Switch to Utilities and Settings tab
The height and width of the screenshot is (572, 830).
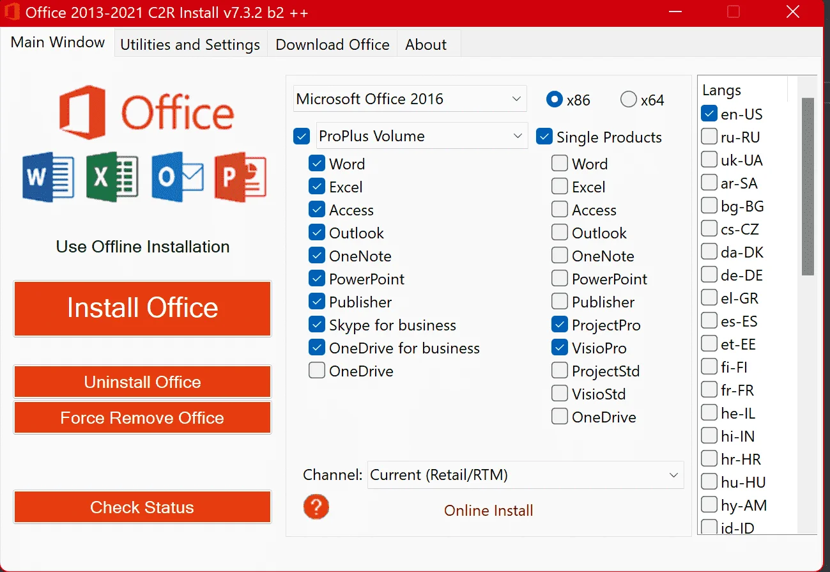click(190, 45)
